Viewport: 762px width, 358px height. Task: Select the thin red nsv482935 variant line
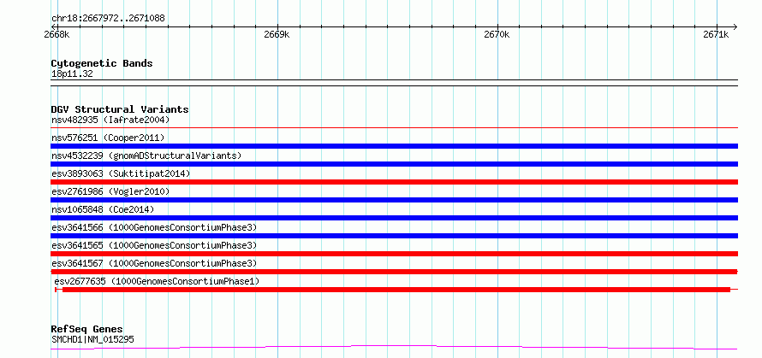[394, 128]
